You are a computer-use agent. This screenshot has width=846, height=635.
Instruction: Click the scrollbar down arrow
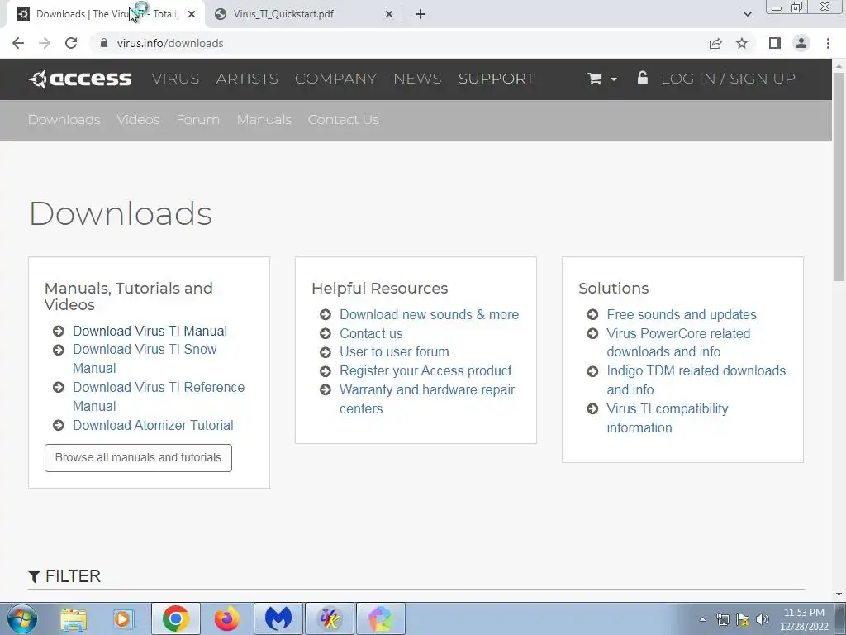pos(839,594)
